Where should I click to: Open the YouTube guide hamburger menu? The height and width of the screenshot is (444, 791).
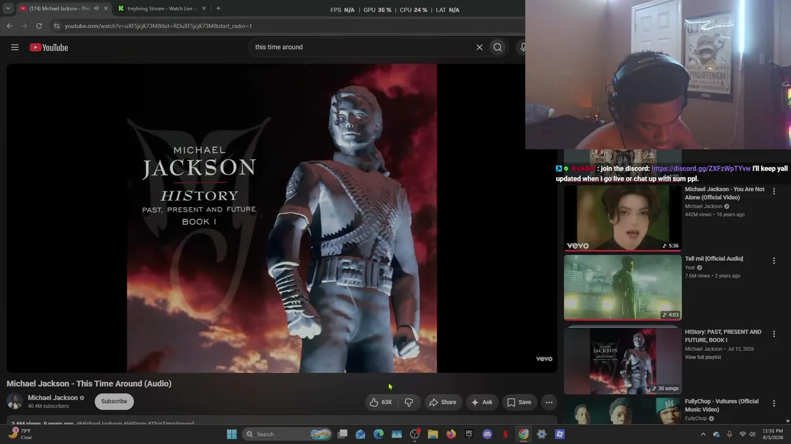(x=15, y=47)
